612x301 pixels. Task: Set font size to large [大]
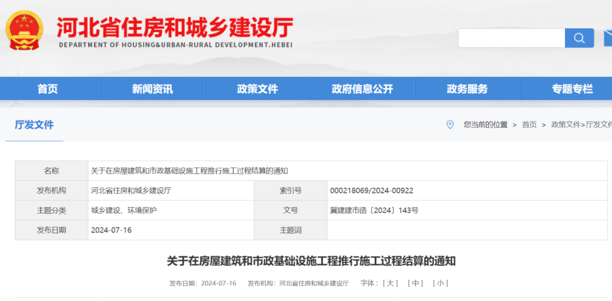click(390, 283)
